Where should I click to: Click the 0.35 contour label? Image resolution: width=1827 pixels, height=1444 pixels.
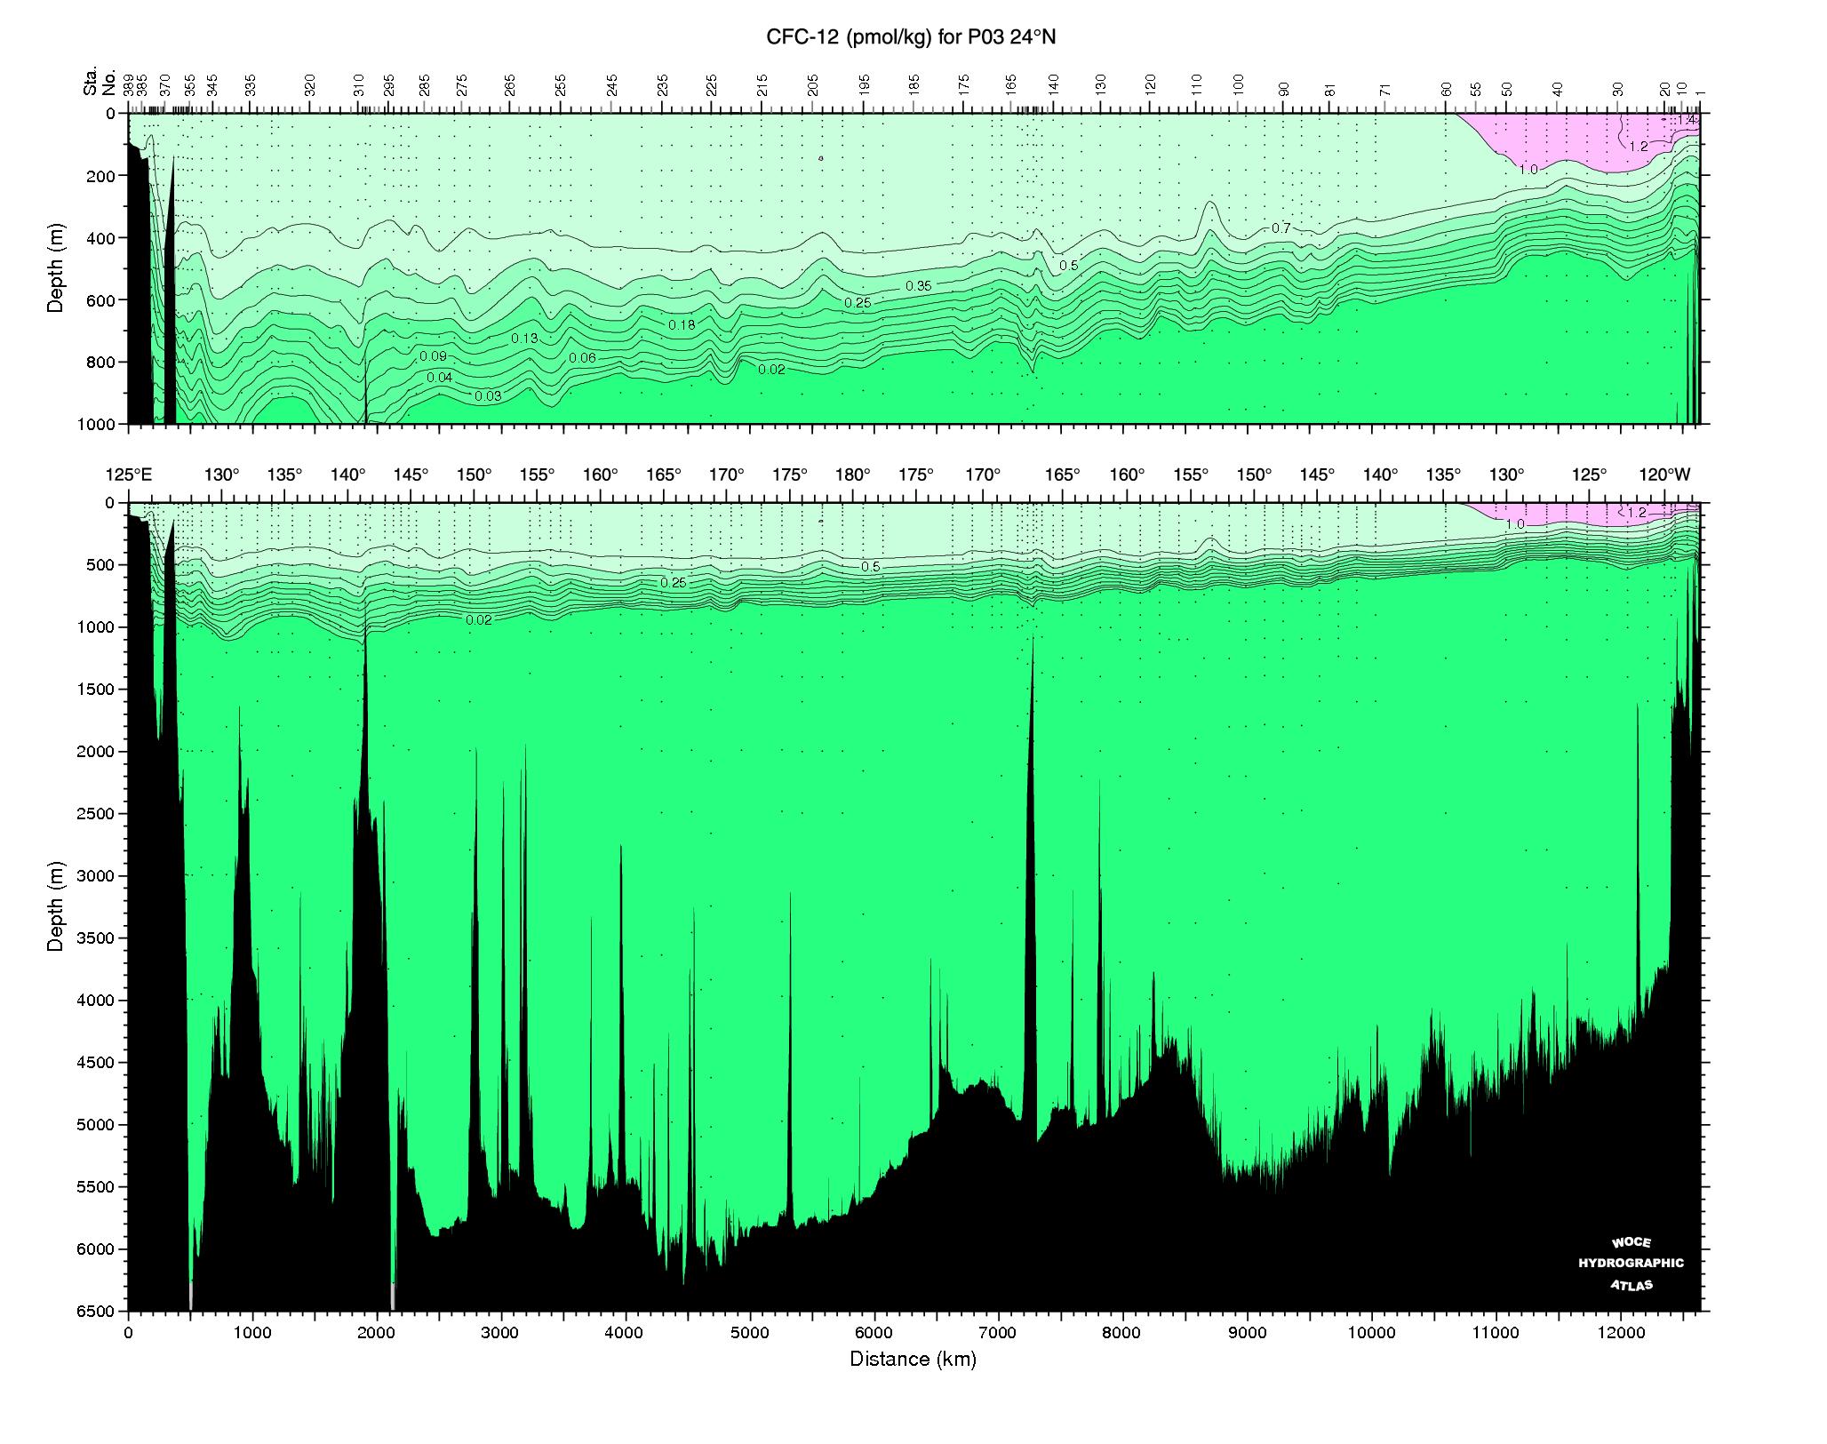pos(919,286)
